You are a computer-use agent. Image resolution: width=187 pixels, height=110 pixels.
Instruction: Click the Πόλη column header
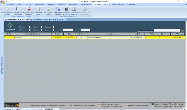click(x=152, y=34)
